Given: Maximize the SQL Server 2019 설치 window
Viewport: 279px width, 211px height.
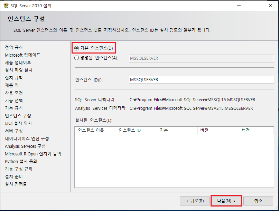Looking at the screenshot, I should pyautogui.click(x=254, y=6).
